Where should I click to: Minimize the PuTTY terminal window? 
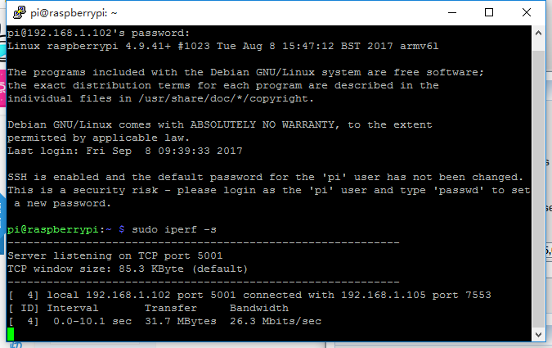[x=451, y=12]
